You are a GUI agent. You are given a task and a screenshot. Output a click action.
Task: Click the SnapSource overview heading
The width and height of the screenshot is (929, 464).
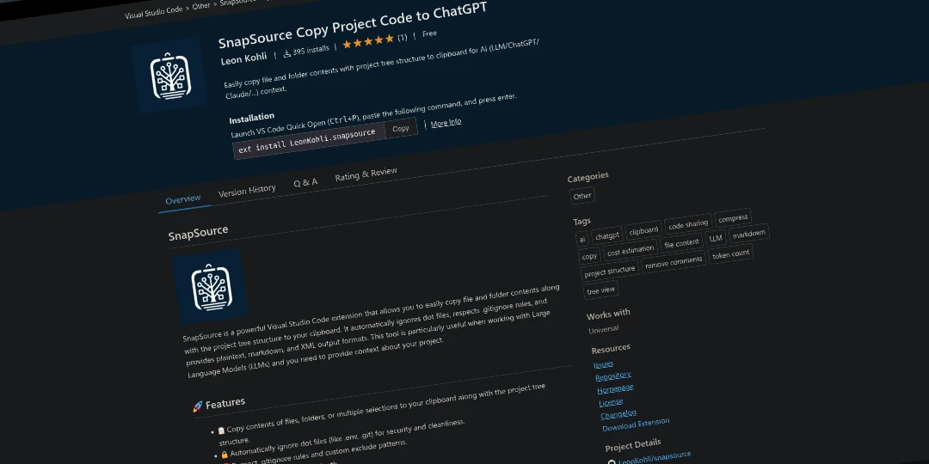click(198, 233)
